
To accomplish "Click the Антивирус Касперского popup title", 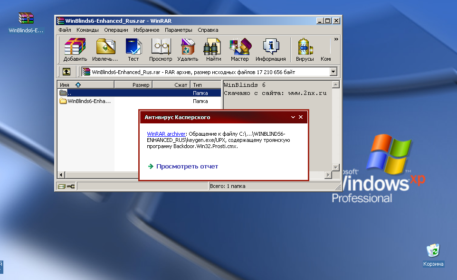I will (x=177, y=117).
